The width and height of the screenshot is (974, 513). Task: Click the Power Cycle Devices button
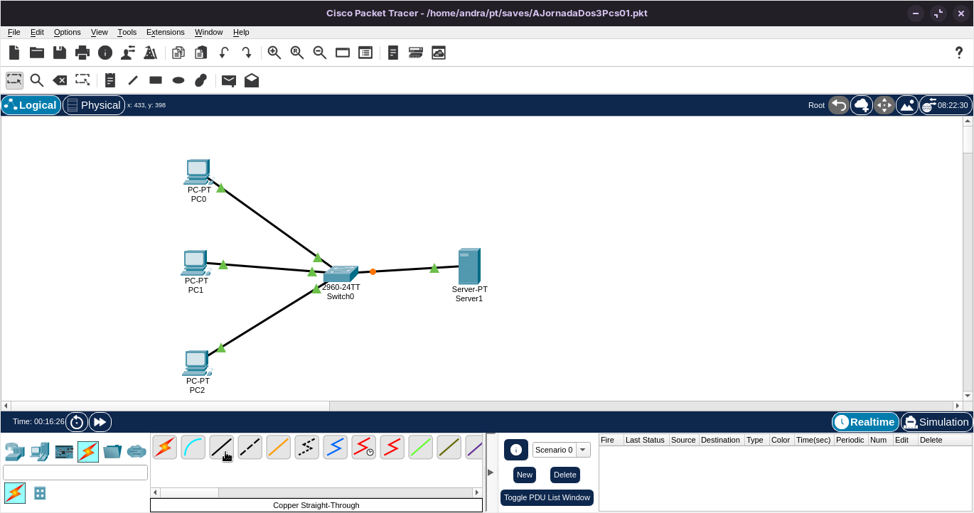77,422
